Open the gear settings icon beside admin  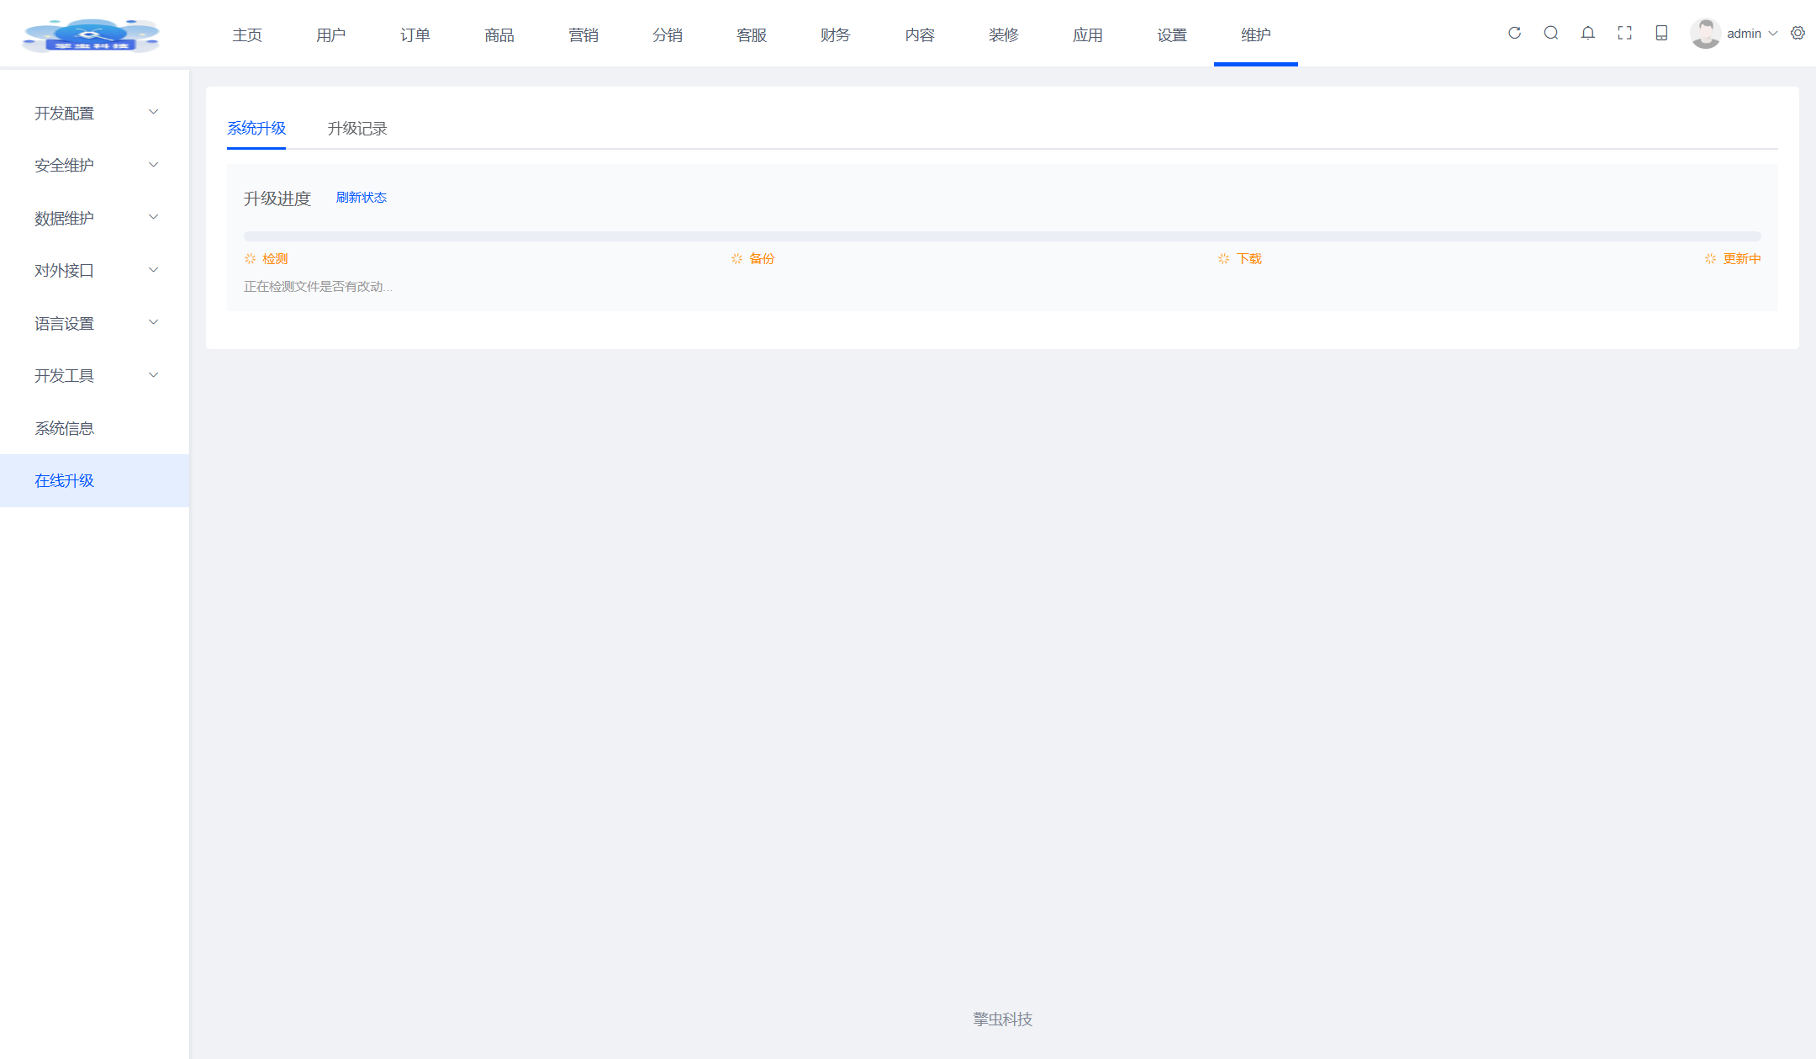coord(1798,33)
